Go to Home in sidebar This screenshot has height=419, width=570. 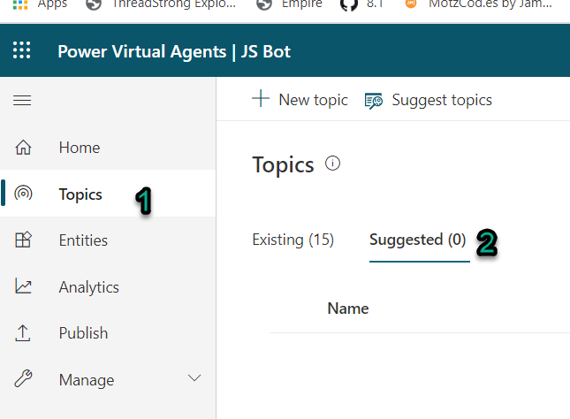(x=108, y=148)
